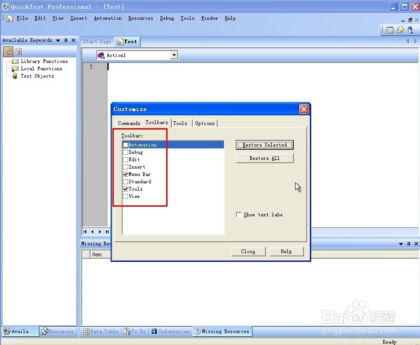Open the Insert menu
This screenshot has height=345, width=420.
point(78,18)
